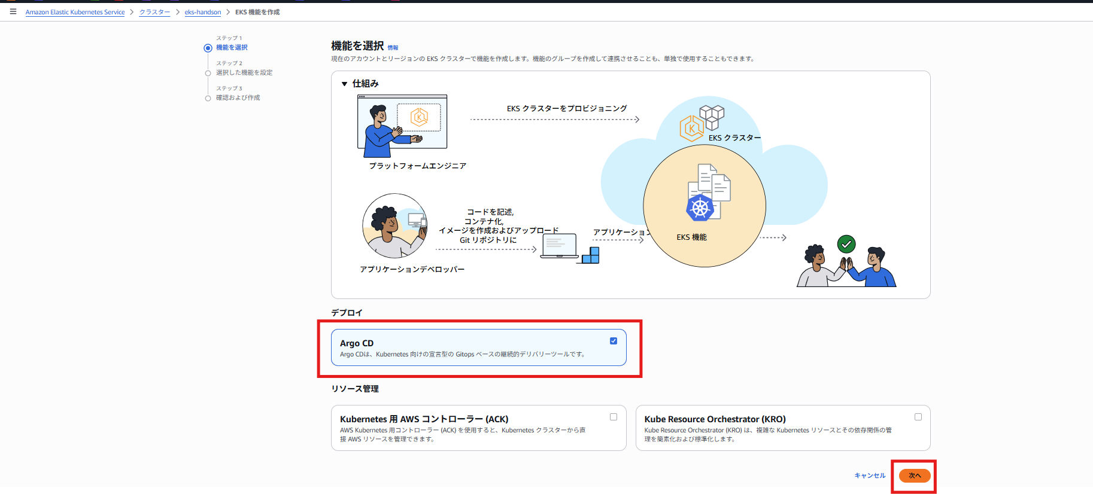
Task: Check Kubernetes 用 AWS コントローラー (ACK) checkbox
Action: (614, 417)
